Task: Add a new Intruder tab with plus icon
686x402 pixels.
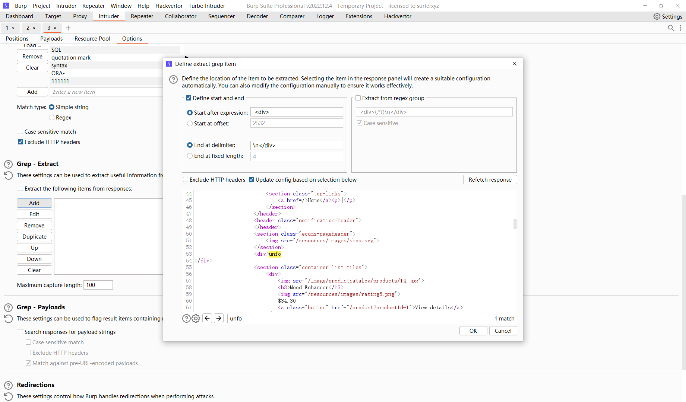Action: point(68,28)
